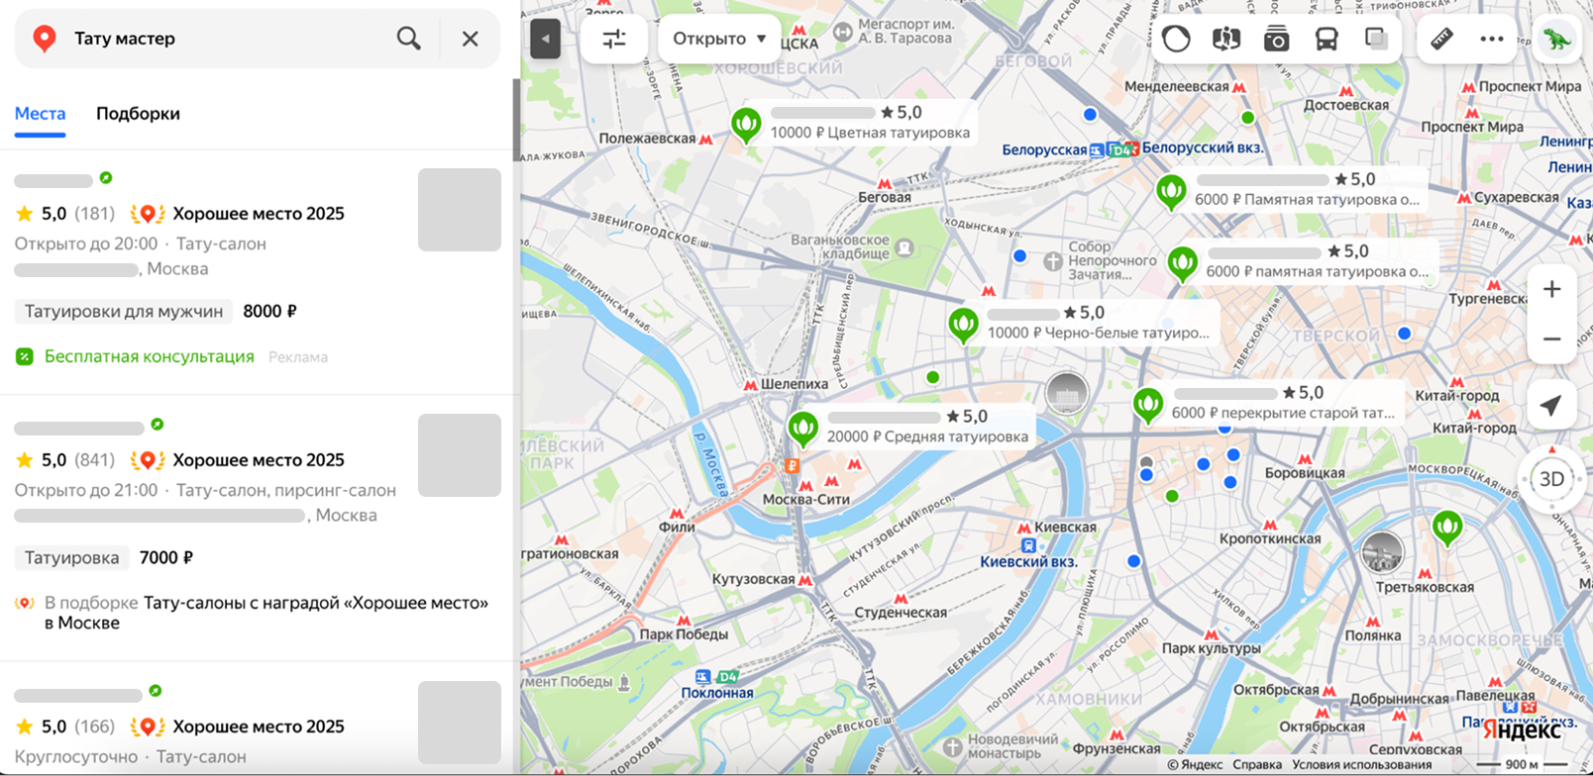The width and height of the screenshot is (1593, 776).
Task: Select "Парк культуры" metro station label
Action: (x=1212, y=648)
